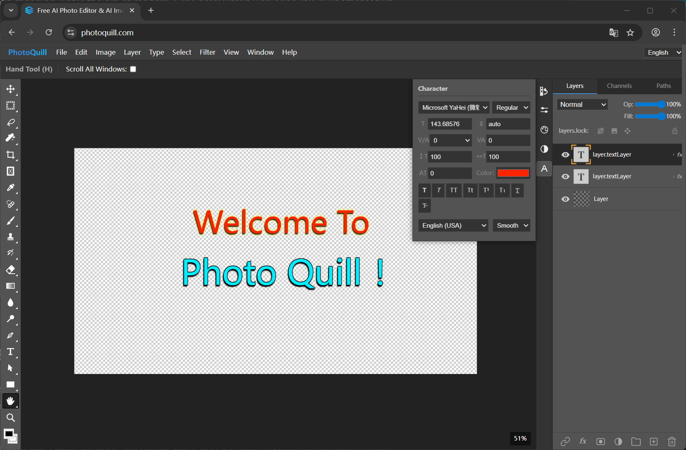Open the File menu
The height and width of the screenshot is (450, 686).
[x=62, y=52]
